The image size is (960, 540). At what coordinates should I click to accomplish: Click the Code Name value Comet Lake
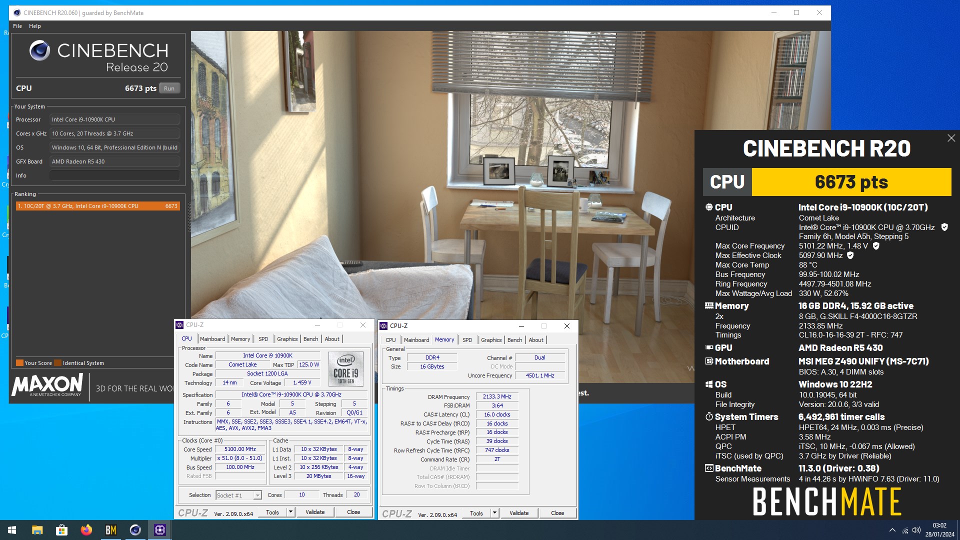242,365
